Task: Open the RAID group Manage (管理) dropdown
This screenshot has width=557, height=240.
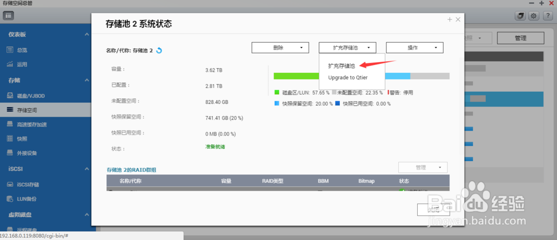Action: pos(423,168)
